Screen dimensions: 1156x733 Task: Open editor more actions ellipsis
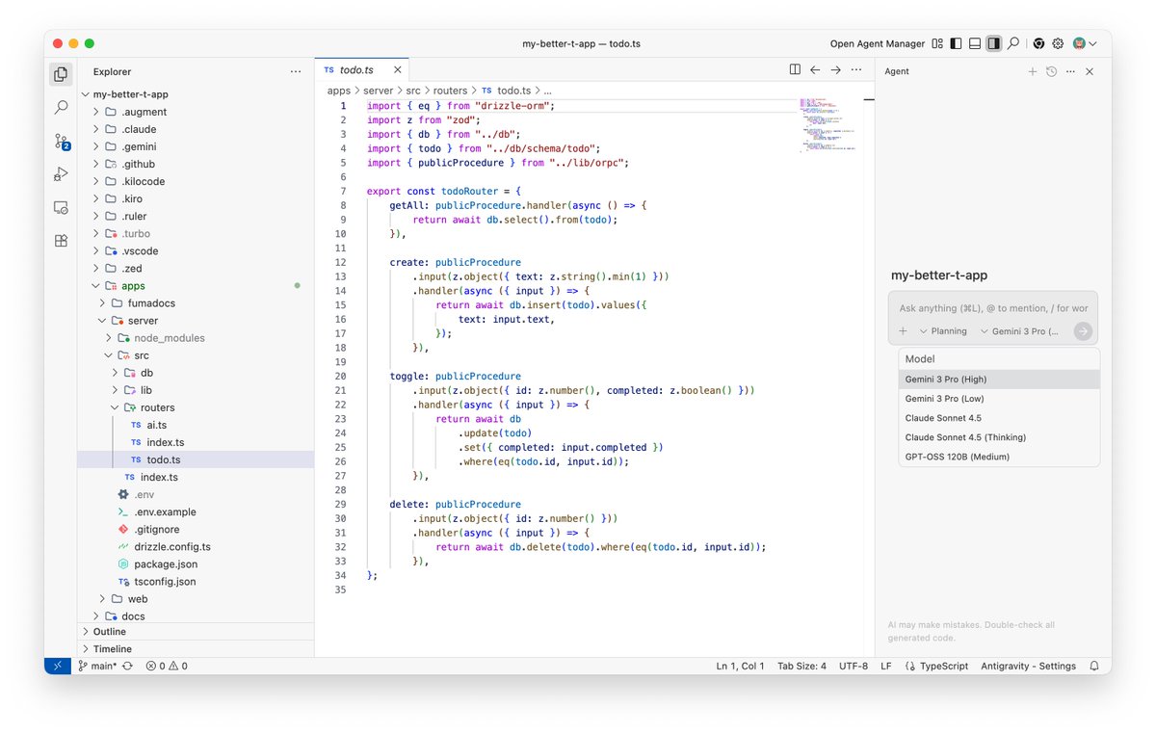(x=856, y=69)
